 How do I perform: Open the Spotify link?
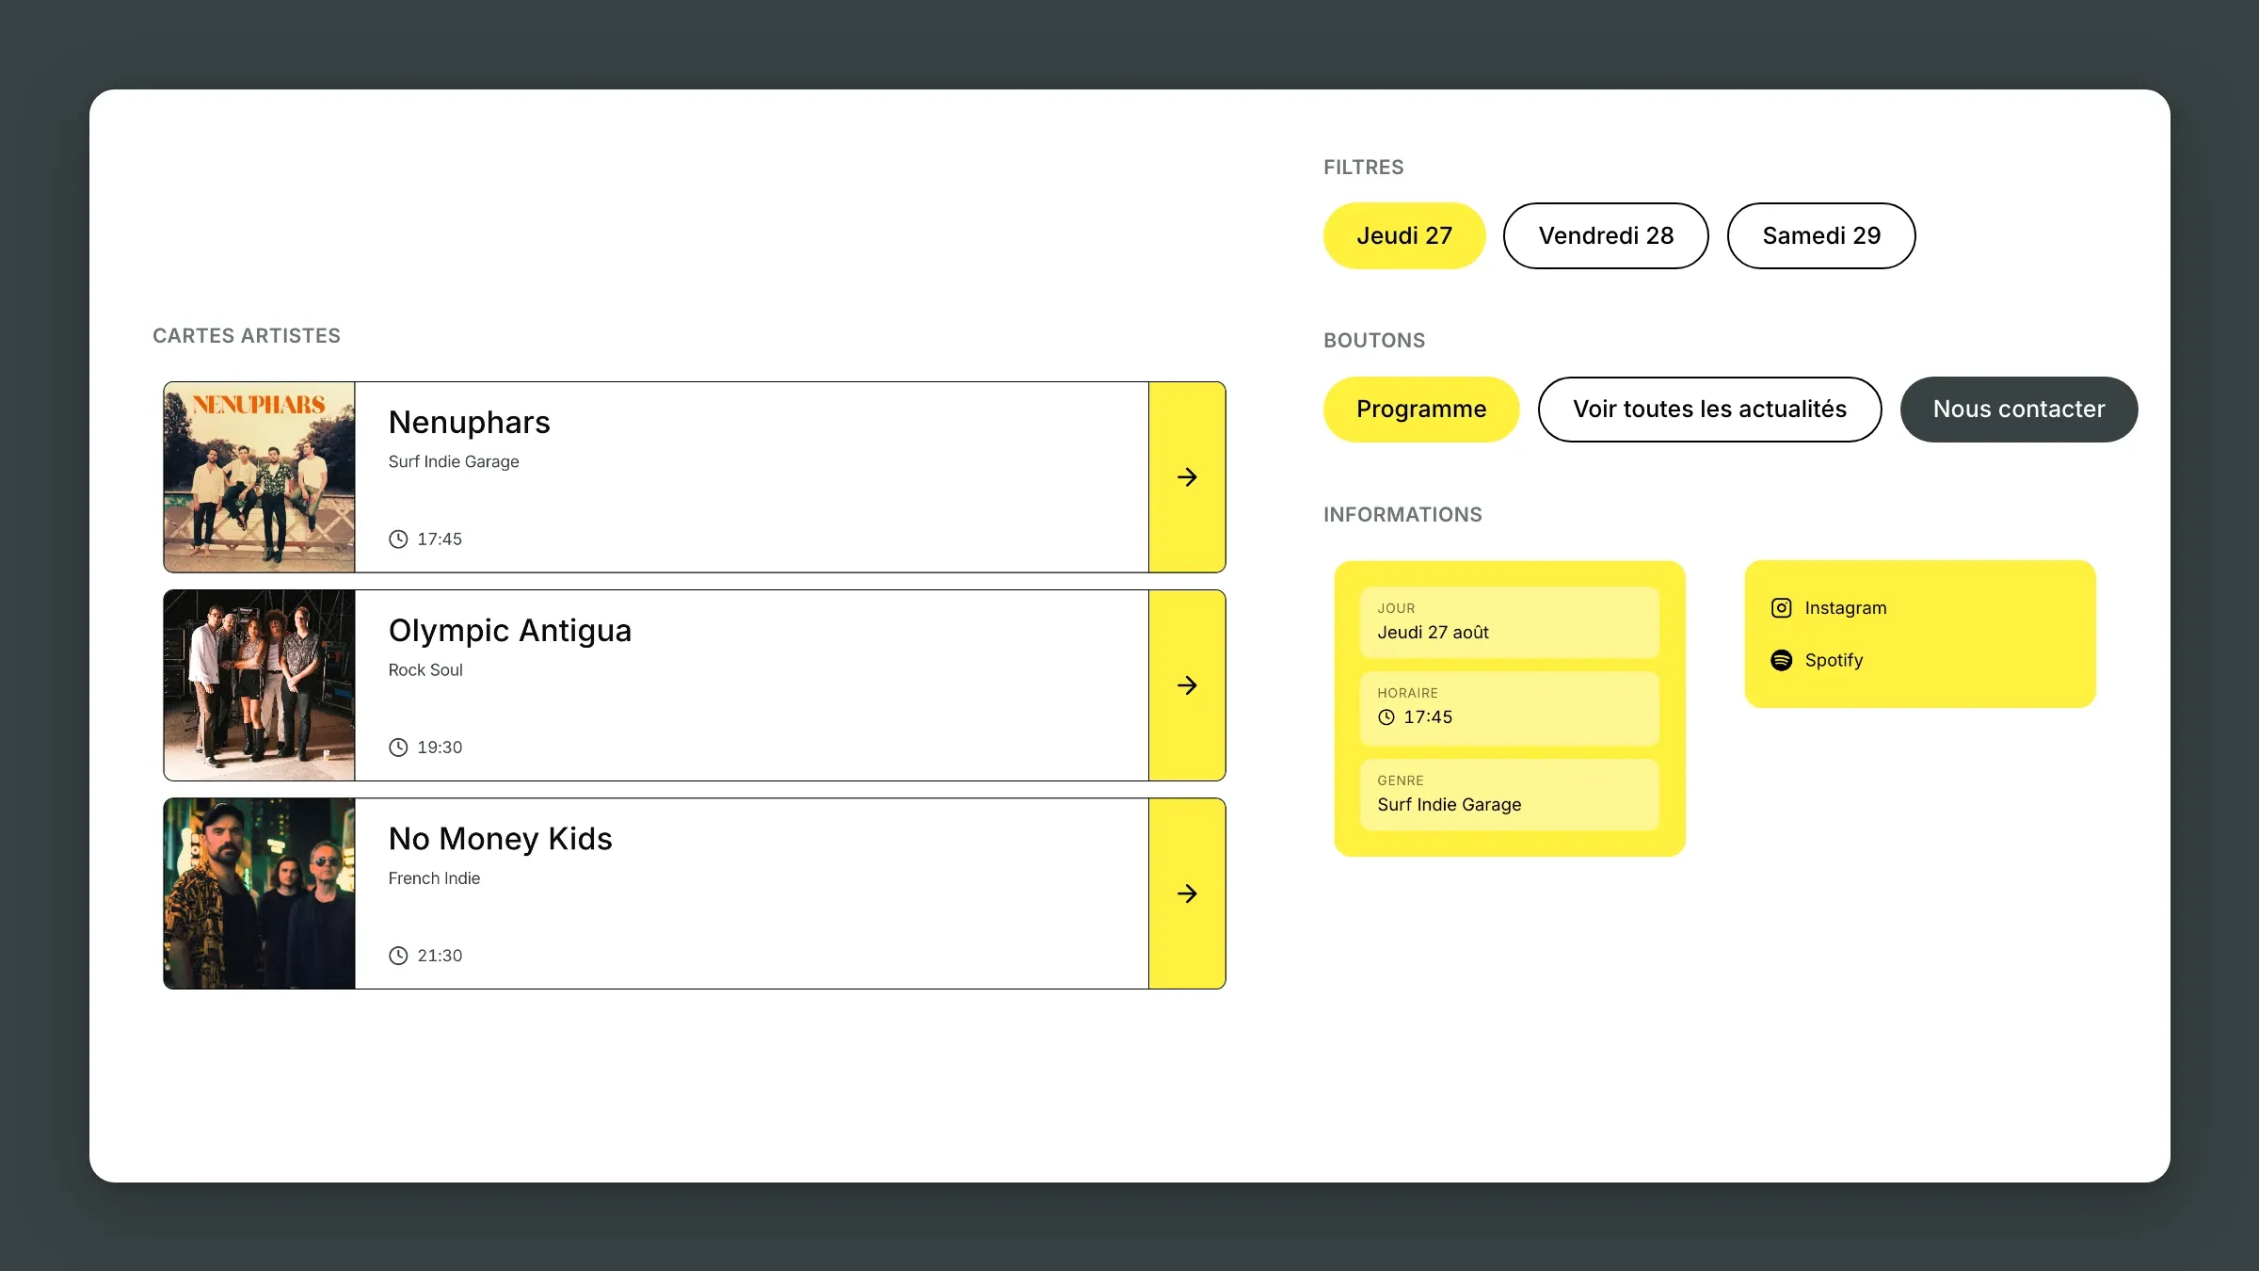pyautogui.click(x=1818, y=660)
